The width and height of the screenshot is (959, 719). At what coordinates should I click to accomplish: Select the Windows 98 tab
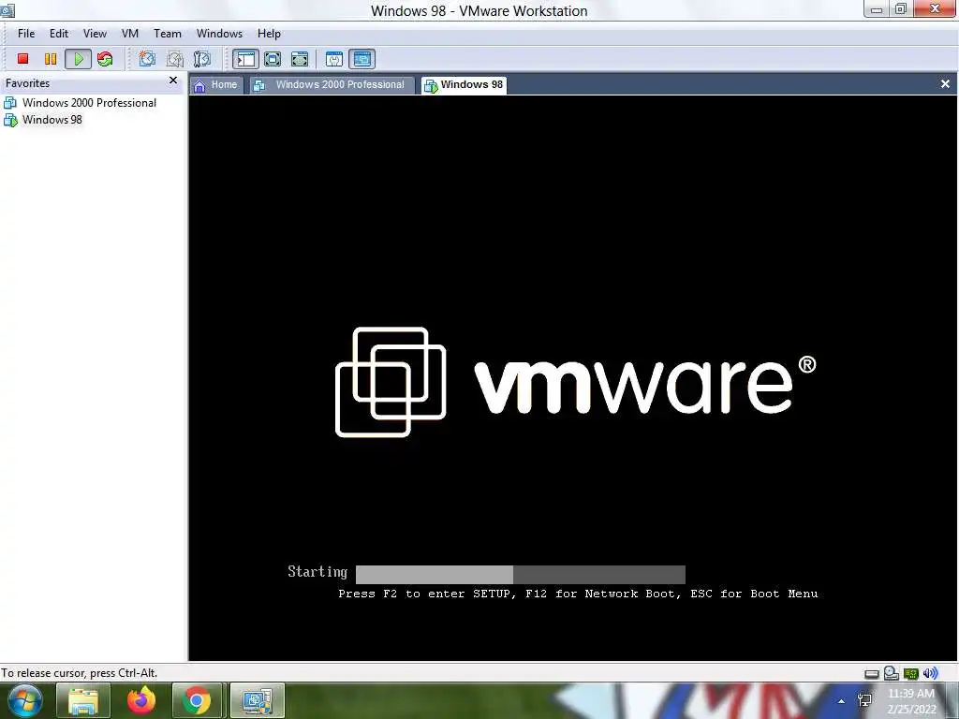click(x=465, y=85)
